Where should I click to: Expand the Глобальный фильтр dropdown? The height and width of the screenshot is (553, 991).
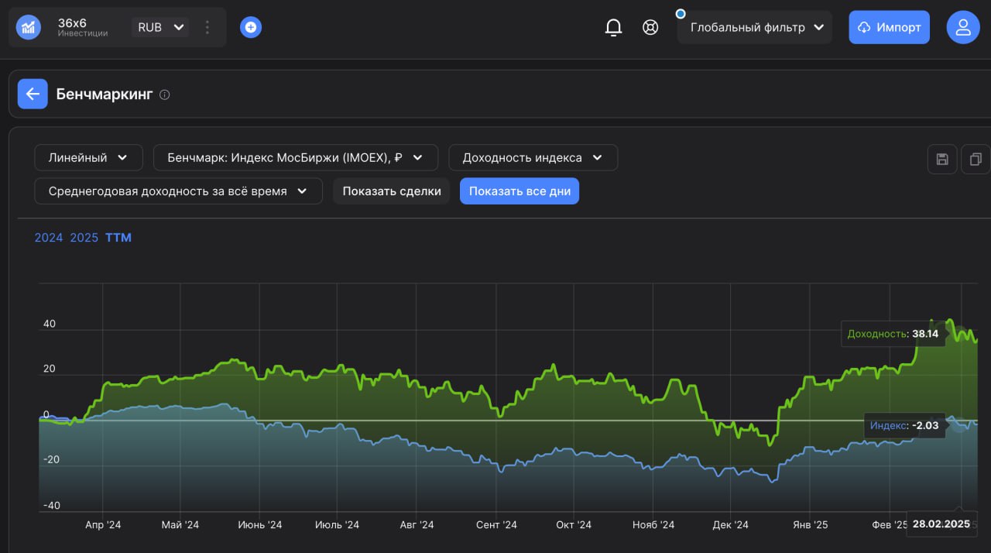point(754,28)
